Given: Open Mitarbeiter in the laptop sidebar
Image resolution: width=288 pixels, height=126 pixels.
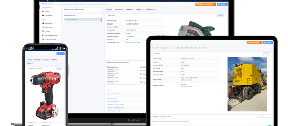Looking at the screenshot, I should [x=47, y=23].
